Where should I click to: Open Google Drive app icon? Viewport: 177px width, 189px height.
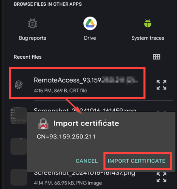click(90, 23)
